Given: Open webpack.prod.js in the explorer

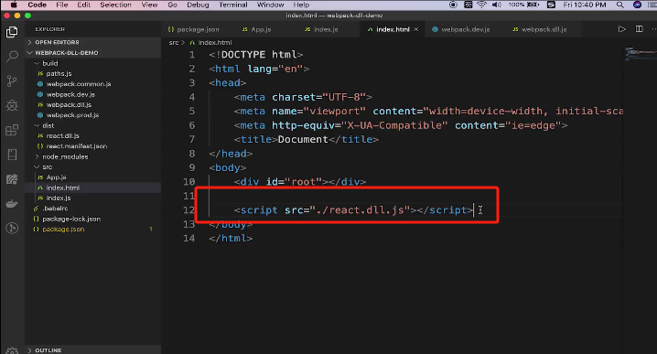Looking at the screenshot, I should 93,114.
